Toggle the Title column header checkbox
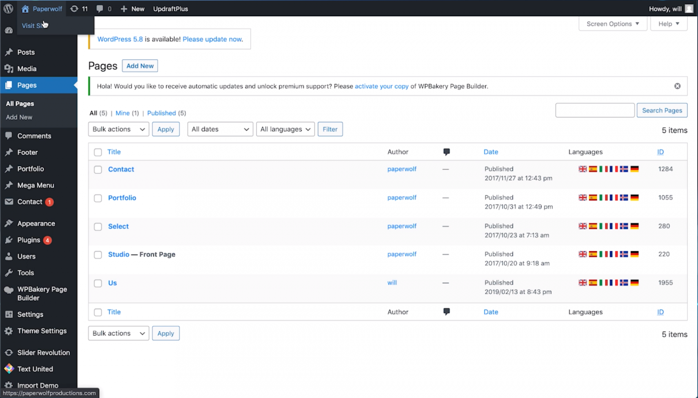The height and width of the screenshot is (398, 698). (98, 152)
